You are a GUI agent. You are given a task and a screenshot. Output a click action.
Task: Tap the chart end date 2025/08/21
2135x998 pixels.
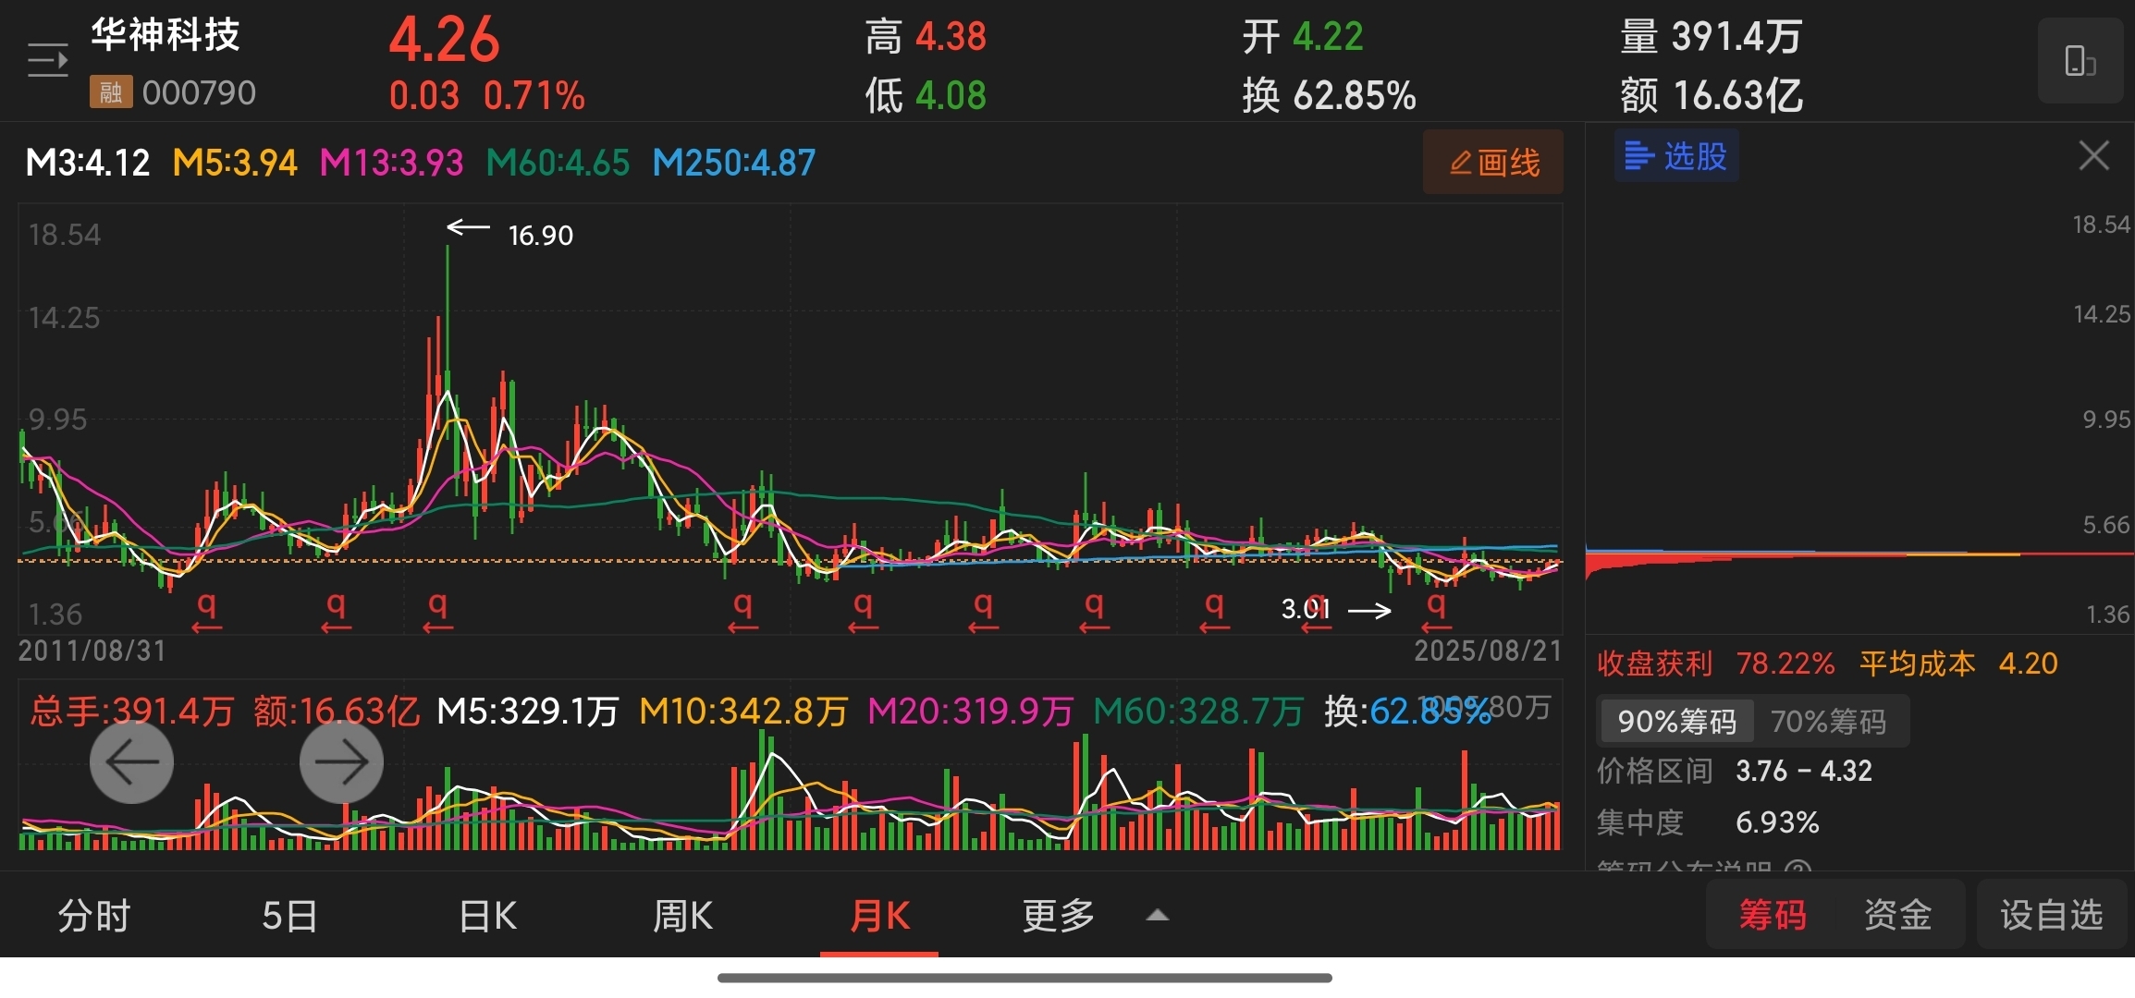[1488, 651]
